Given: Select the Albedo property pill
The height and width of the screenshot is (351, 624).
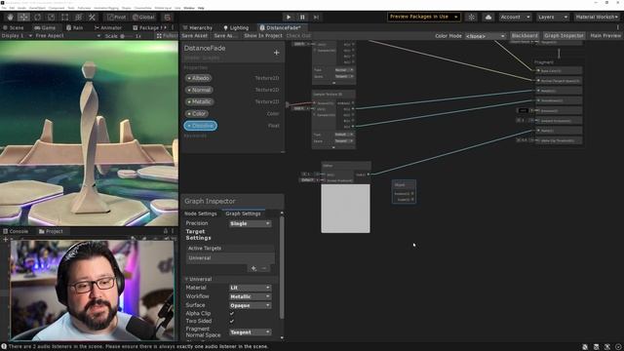Looking at the screenshot, I should [199, 78].
